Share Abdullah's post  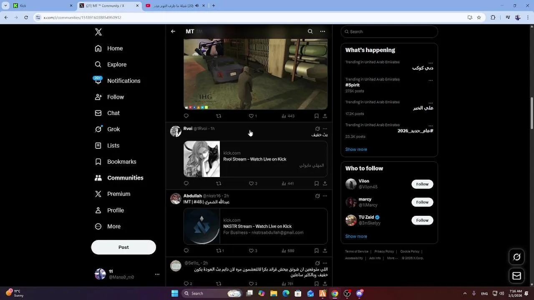pyautogui.click(x=325, y=251)
